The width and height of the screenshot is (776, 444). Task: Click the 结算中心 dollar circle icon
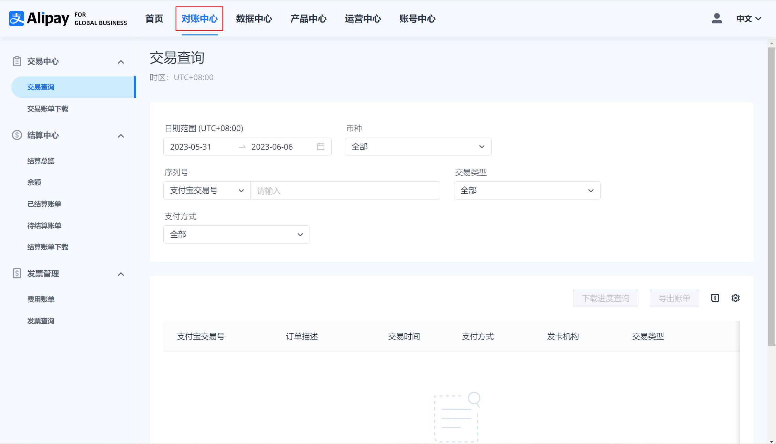(17, 135)
